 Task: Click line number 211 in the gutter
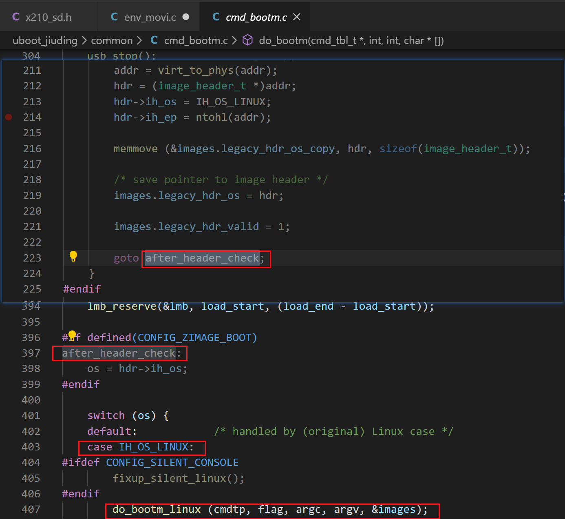(32, 71)
